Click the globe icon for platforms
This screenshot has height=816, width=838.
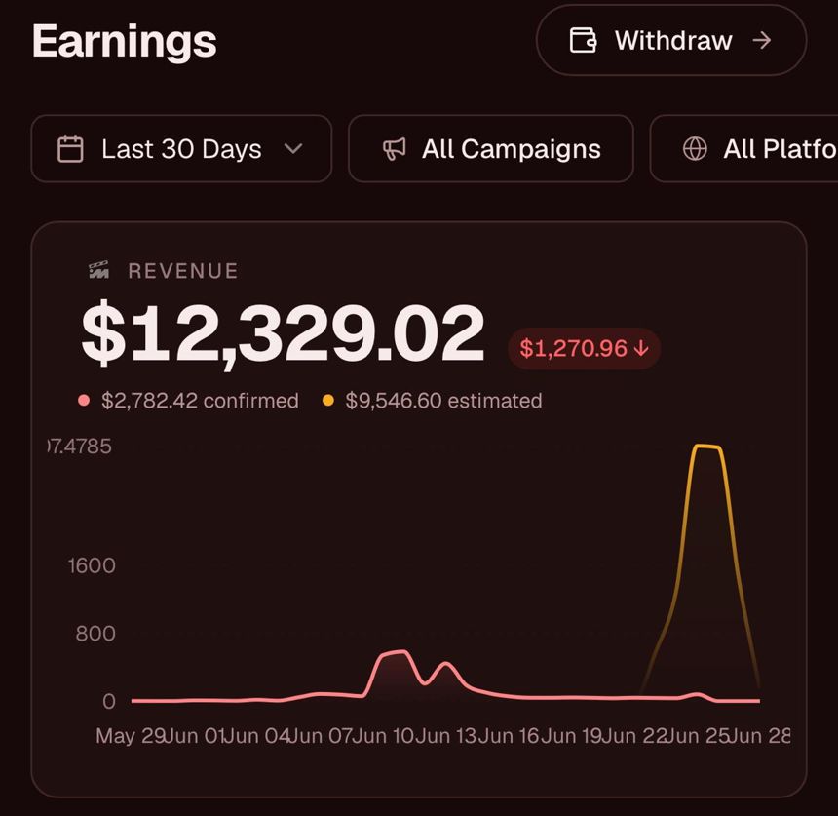pos(695,148)
